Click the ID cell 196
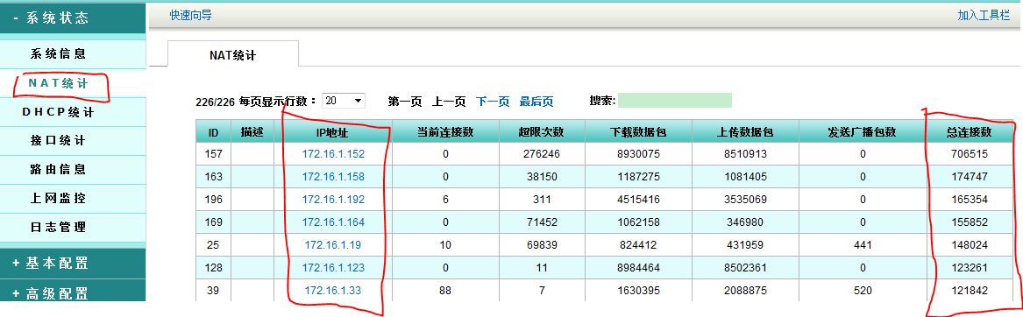The image size is (1023, 317). pyautogui.click(x=213, y=200)
